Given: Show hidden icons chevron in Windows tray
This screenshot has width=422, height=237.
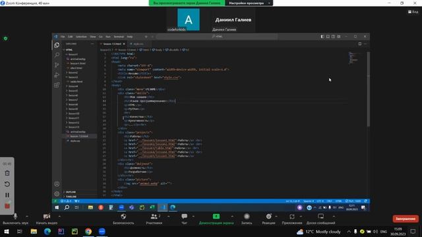Looking at the screenshot, I should pyautogui.click(x=349, y=231).
